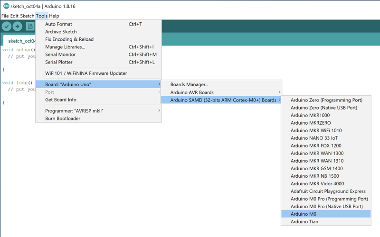The width and height of the screenshot is (380, 237).
Task: Select Get Board Info
Action: point(98,100)
